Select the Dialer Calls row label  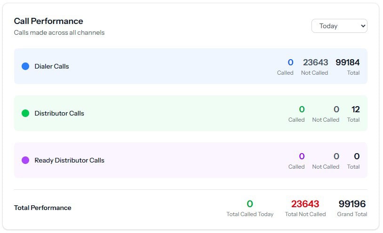[x=52, y=66]
